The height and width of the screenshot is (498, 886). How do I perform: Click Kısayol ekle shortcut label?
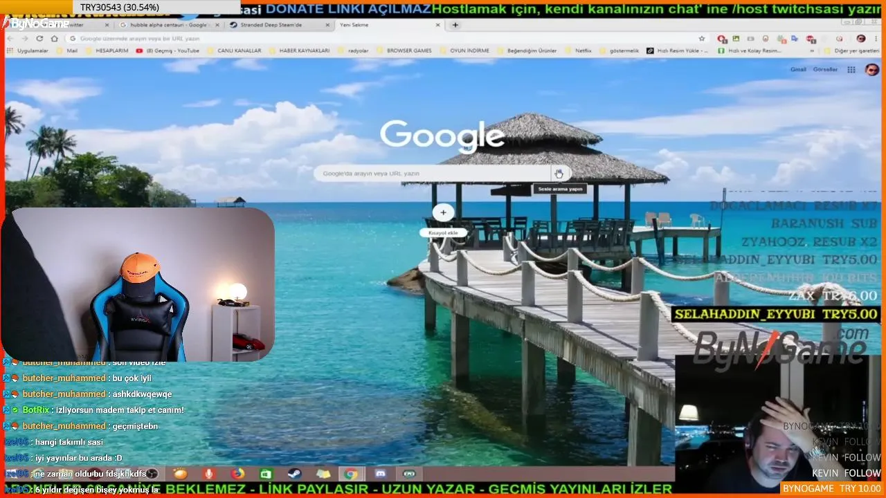pos(443,233)
